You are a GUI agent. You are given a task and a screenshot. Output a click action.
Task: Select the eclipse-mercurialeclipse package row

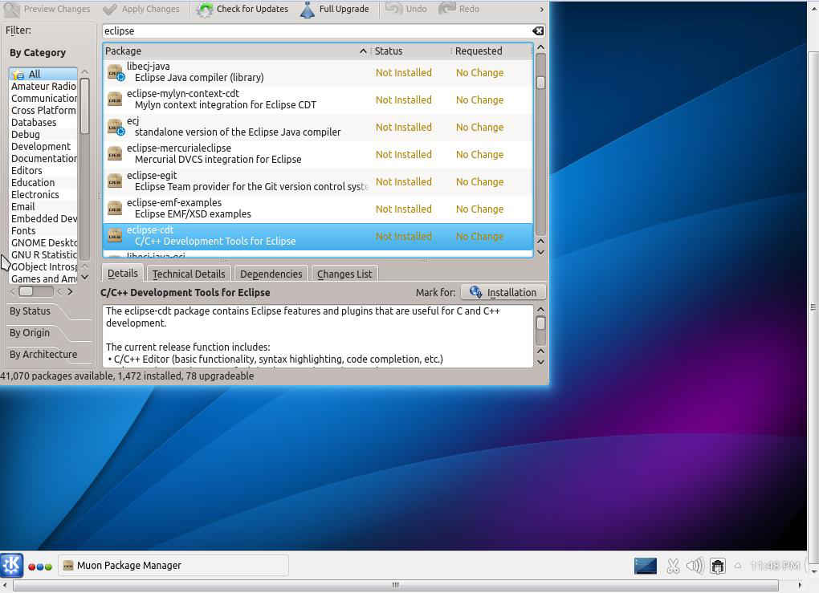pos(241,154)
